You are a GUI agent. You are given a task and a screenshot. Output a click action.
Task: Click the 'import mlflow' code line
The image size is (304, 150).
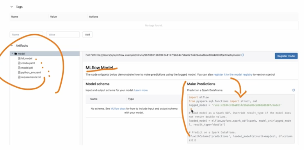[199, 97]
